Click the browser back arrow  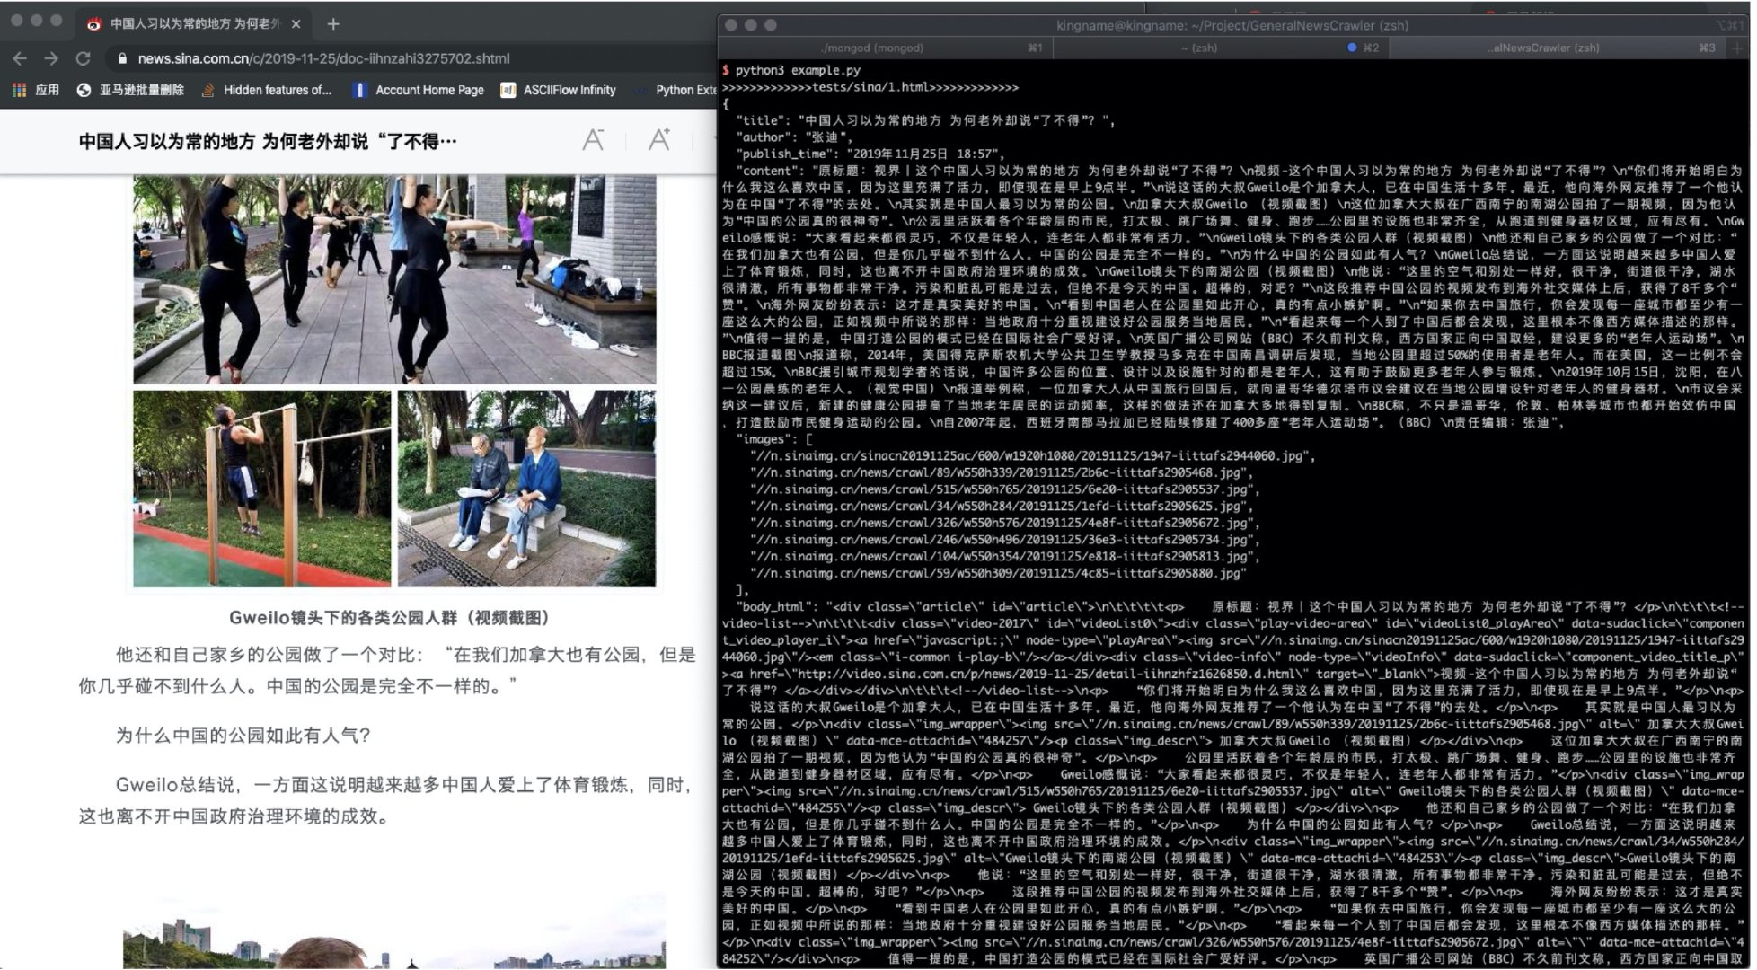(x=20, y=58)
